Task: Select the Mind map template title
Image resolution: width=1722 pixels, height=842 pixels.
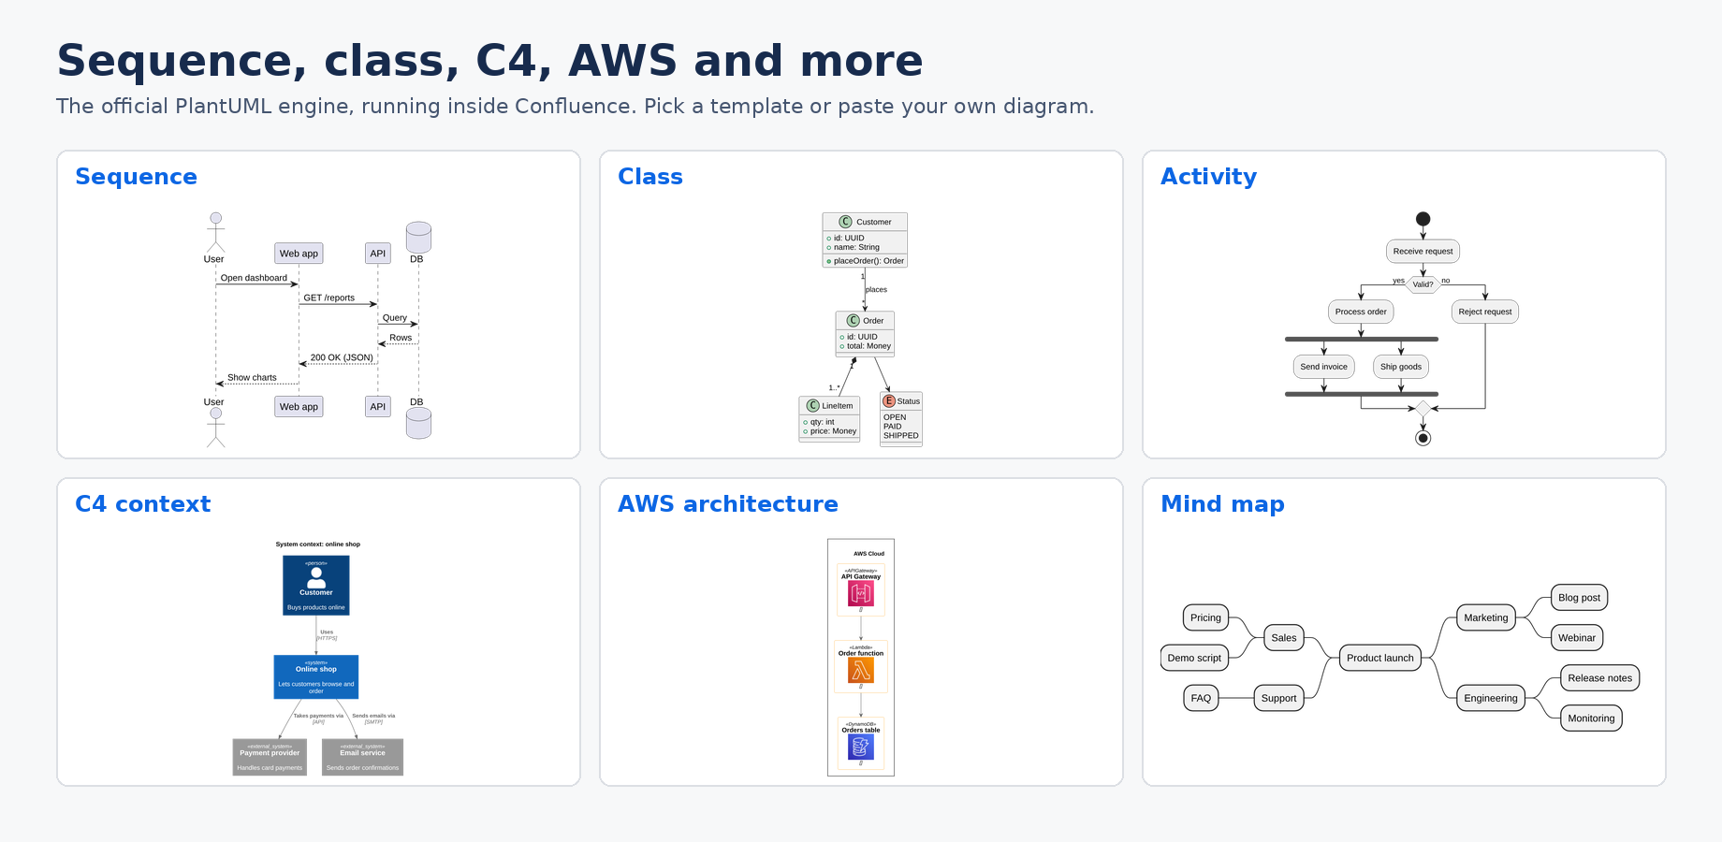Action: click(1222, 504)
